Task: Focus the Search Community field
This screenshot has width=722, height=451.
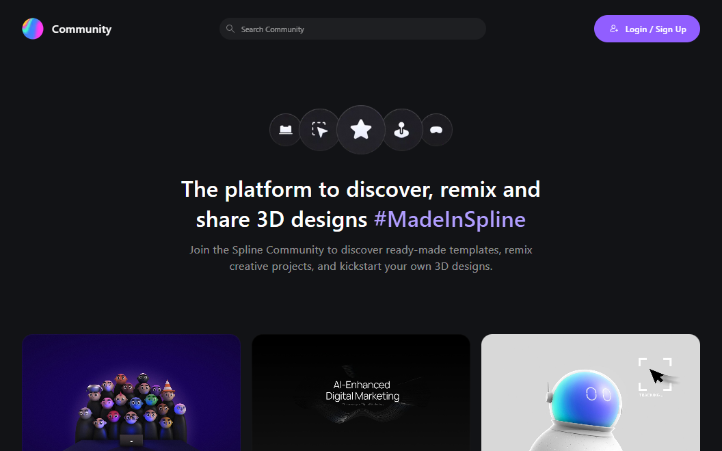Action: (x=356, y=29)
